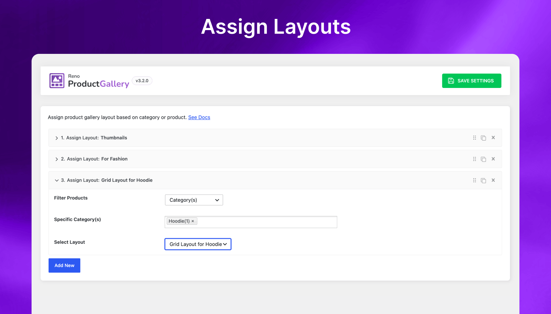Click the ProductGallery title text
The image size is (551, 314).
98,84
